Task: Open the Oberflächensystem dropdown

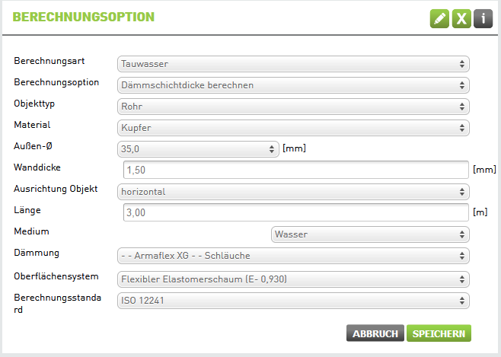Action: 293,279
